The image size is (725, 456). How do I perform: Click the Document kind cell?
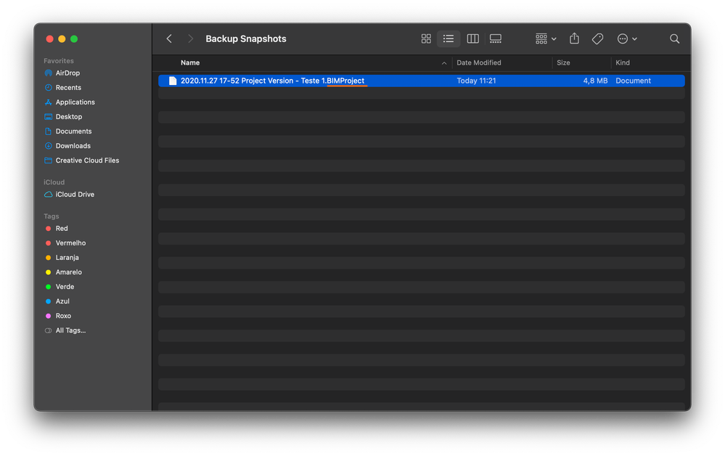(x=633, y=81)
